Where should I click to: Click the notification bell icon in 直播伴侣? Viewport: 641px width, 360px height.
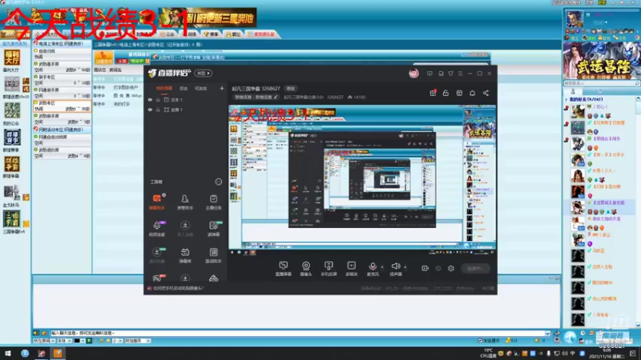(x=472, y=93)
